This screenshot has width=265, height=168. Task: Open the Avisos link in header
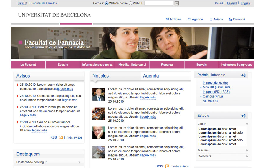coord(218,19)
